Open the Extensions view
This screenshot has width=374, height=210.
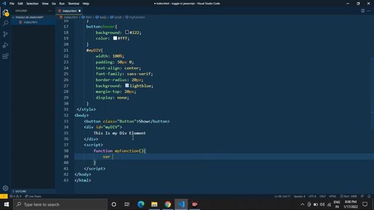click(5, 56)
